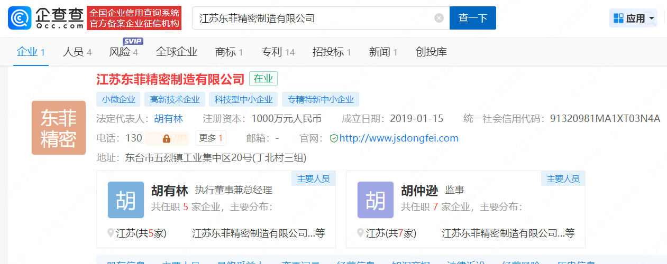Switch to the 风险 tab
The image size is (667, 264).
point(123,52)
